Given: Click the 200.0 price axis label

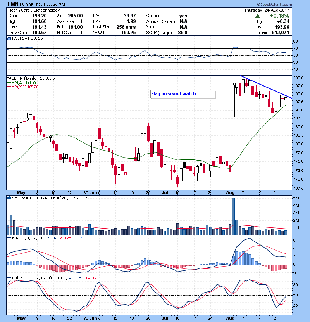Looking at the screenshot, I should [x=298, y=78].
